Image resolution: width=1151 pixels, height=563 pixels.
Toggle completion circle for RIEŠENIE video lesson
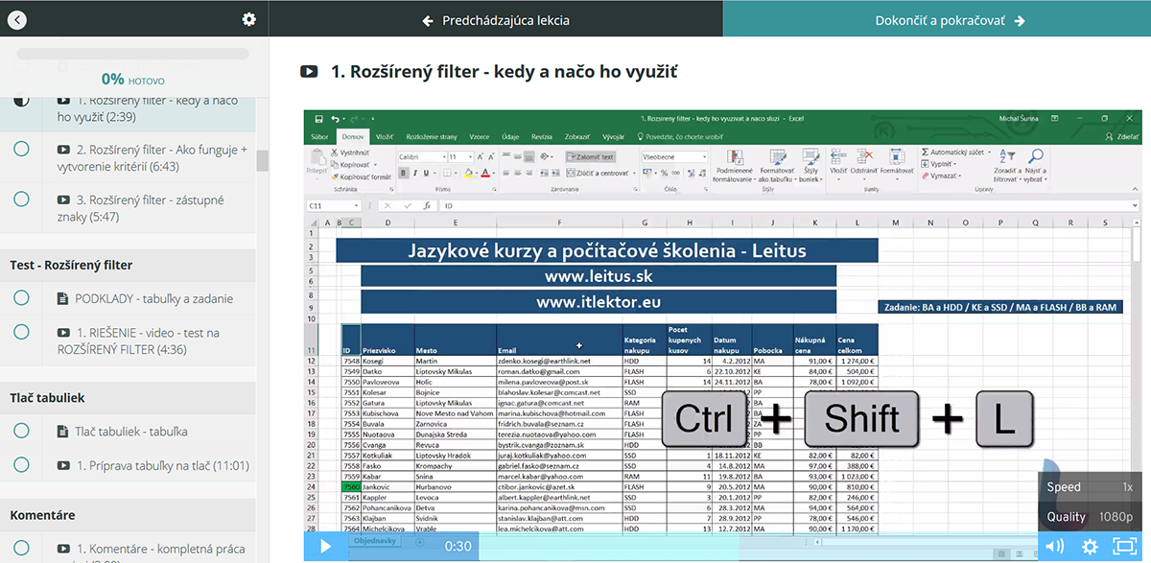(21, 332)
